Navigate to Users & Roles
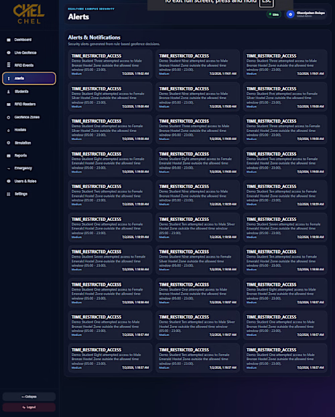The height and width of the screenshot is (417, 335). pos(29,181)
